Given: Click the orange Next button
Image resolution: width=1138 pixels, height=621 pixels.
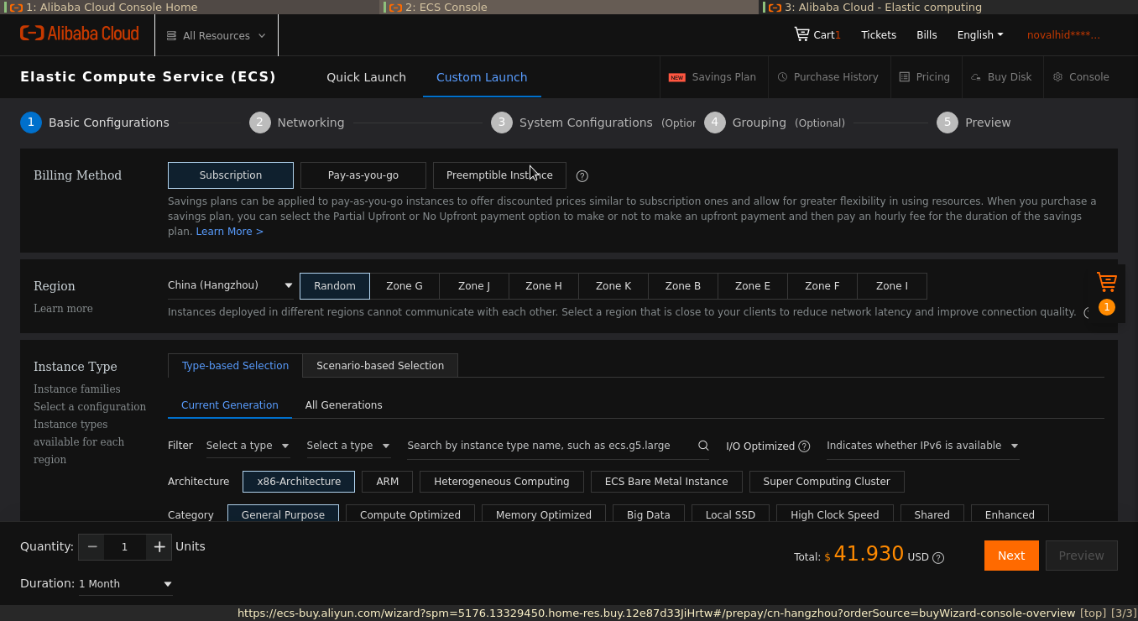Looking at the screenshot, I should (x=1010, y=556).
